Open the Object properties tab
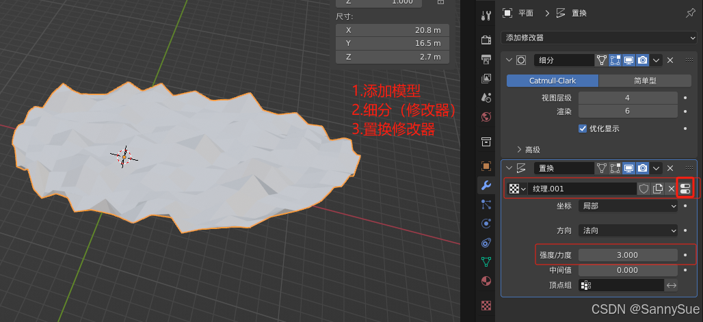This screenshot has height=322, width=703. click(486, 166)
